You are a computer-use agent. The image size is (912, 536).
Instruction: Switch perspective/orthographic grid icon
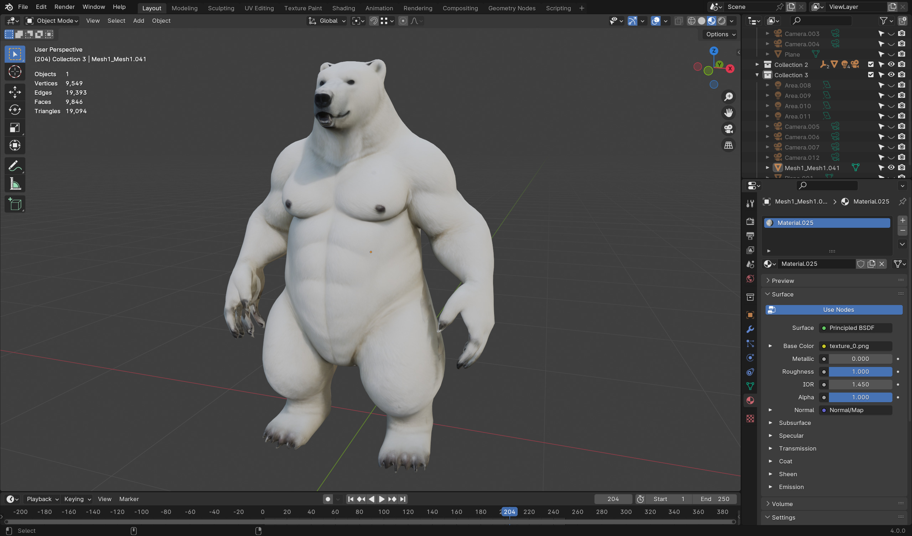click(728, 146)
